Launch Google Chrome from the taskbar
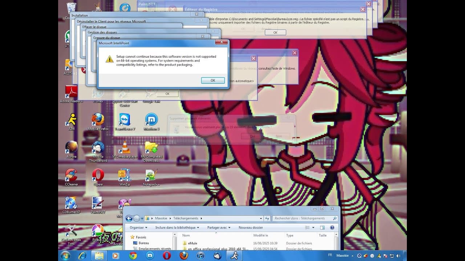 pos(133,256)
